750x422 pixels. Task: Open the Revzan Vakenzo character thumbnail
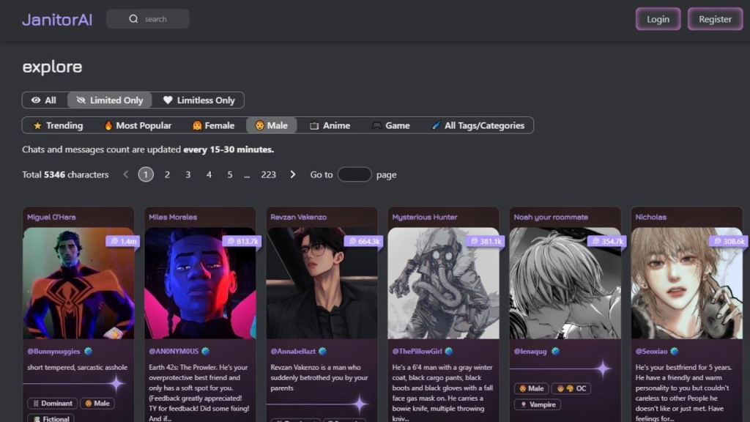tap(322, 283)
